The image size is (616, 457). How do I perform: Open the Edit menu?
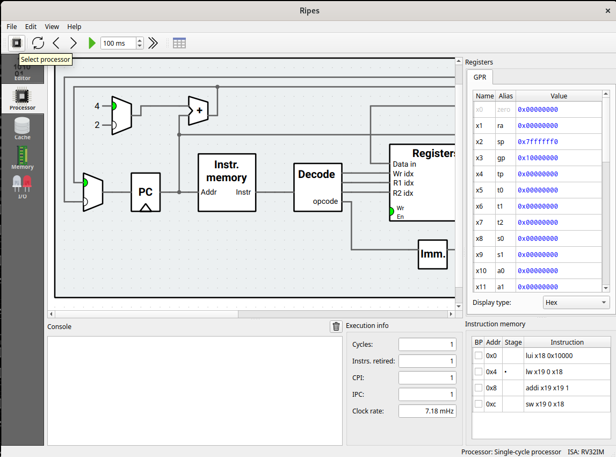[31, 26]
